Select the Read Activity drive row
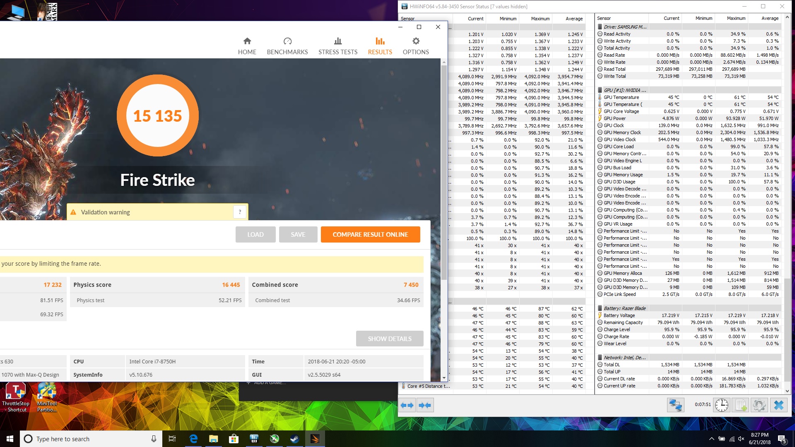The width and height of the screenshot is (795, 447). pos(689,34)
